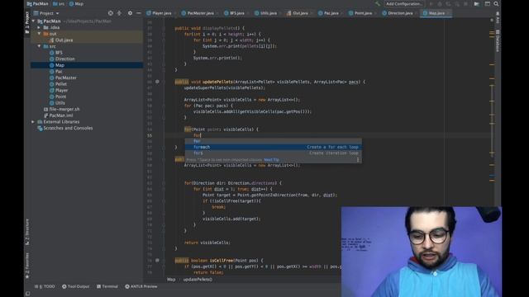The image size is (529, 297).
Task: Open the TODO tool window
Action: click(45, 286)
